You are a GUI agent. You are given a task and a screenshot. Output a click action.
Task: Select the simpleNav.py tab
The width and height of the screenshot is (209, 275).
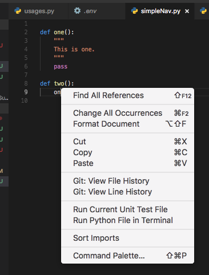160,11
